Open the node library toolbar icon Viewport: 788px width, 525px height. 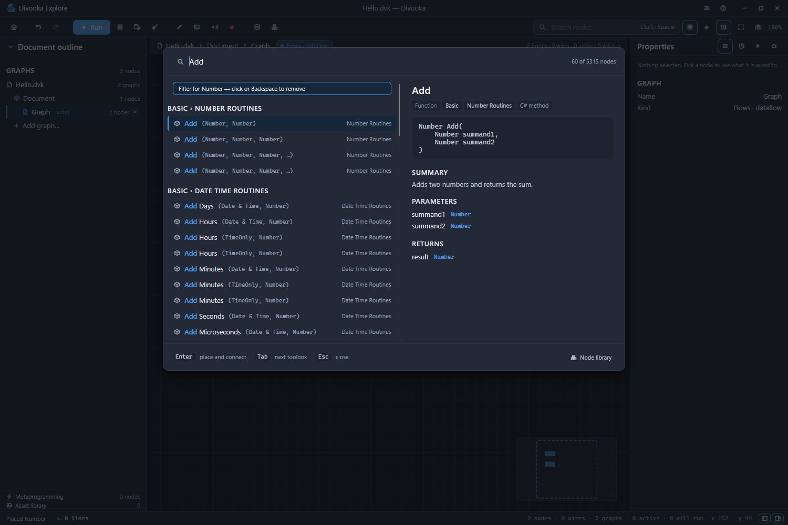[274, 27]
